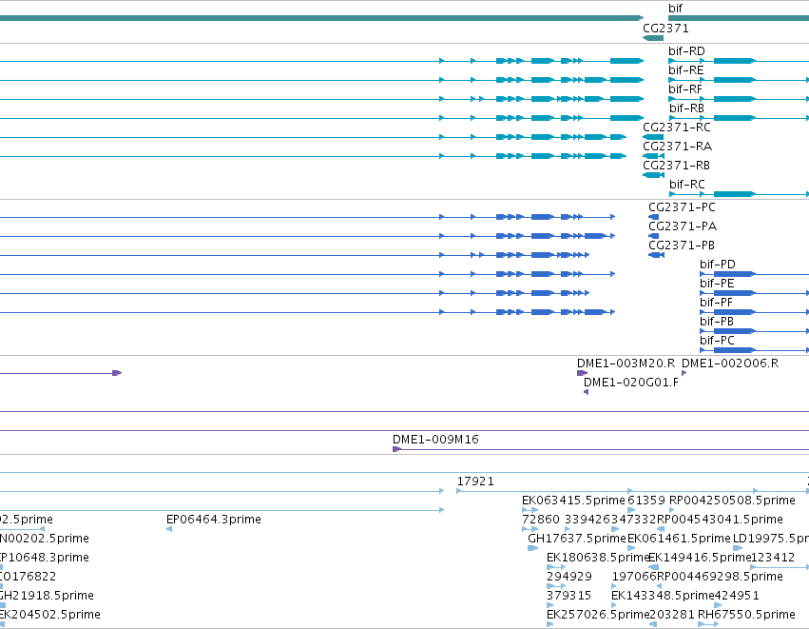Viewport: 809px width, 629px height.
Task: Select the 123412 EST label
Action: point(772,558)
